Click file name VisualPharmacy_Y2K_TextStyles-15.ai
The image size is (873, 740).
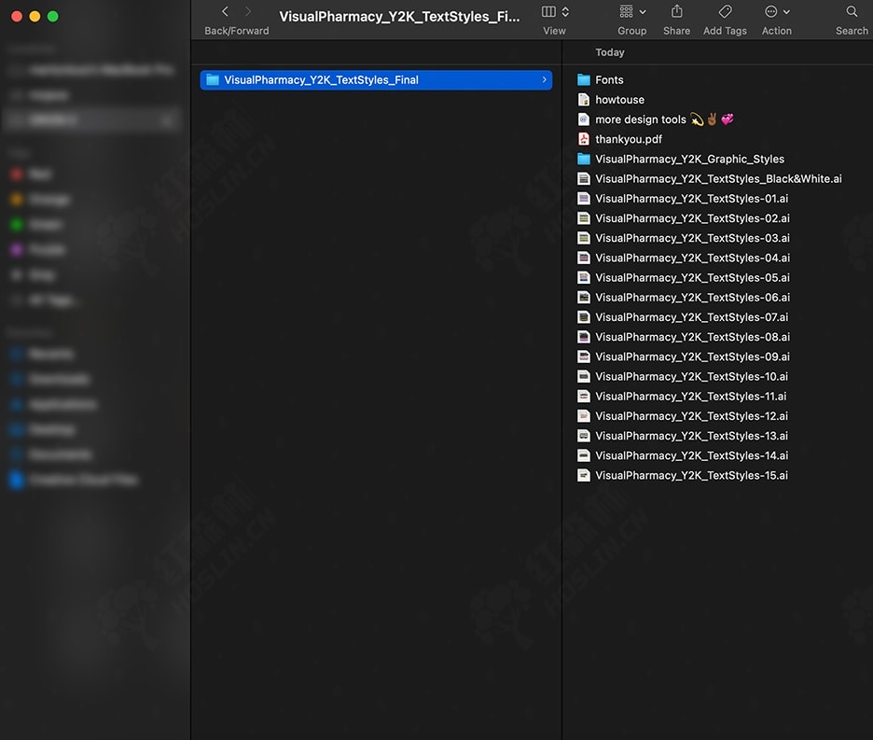[x=691, y=475]
